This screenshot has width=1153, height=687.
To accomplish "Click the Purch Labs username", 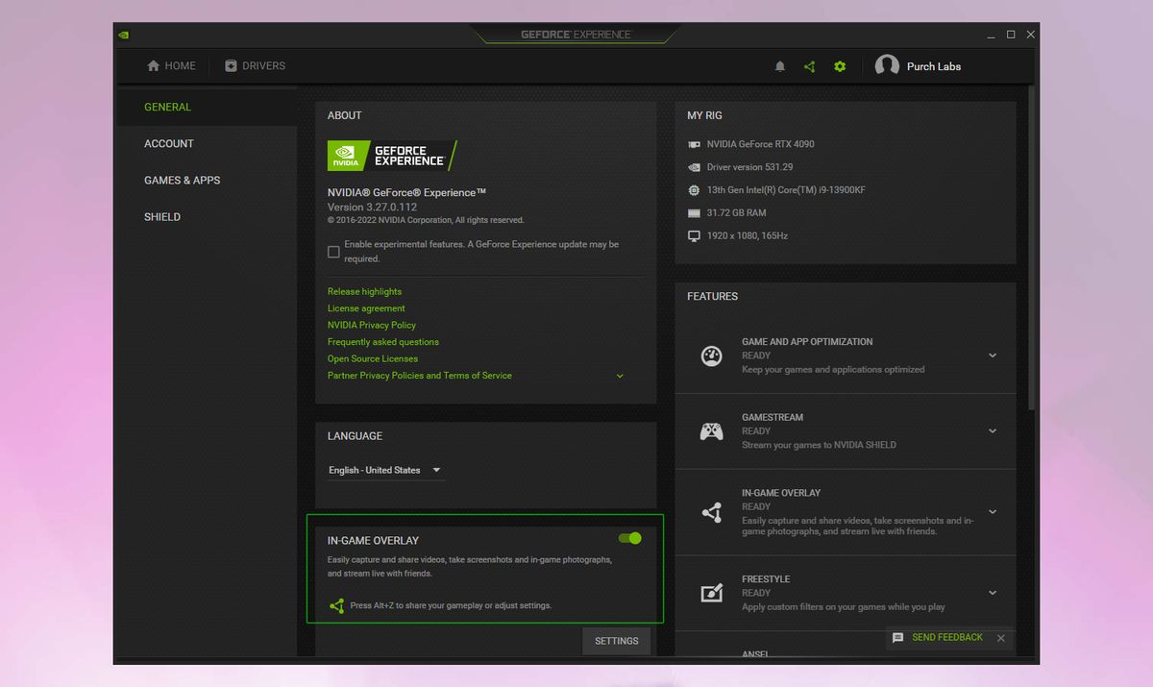I will [x=934, y=66].
